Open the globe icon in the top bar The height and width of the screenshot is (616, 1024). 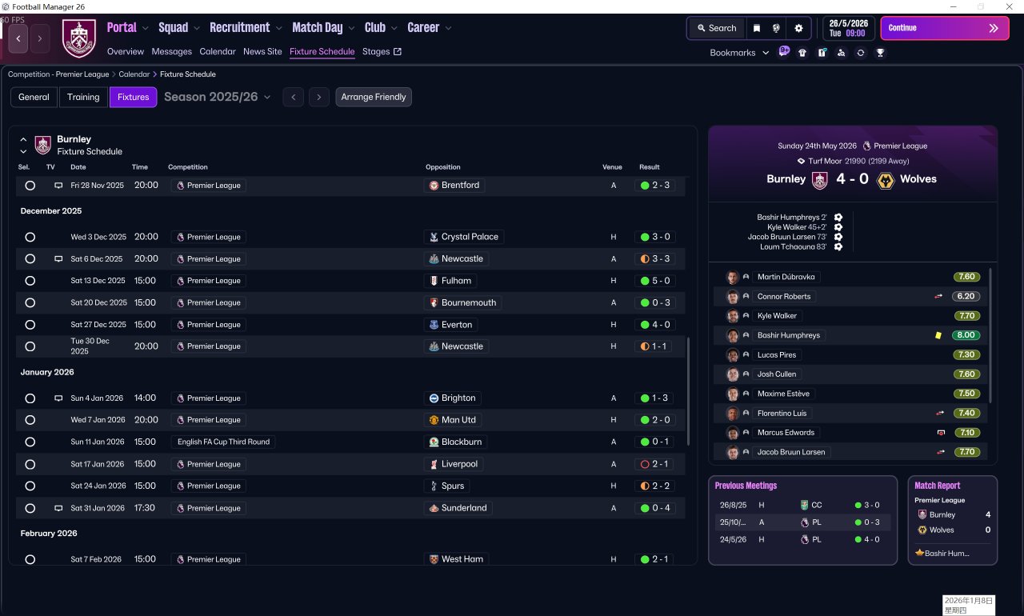[776, 28]
